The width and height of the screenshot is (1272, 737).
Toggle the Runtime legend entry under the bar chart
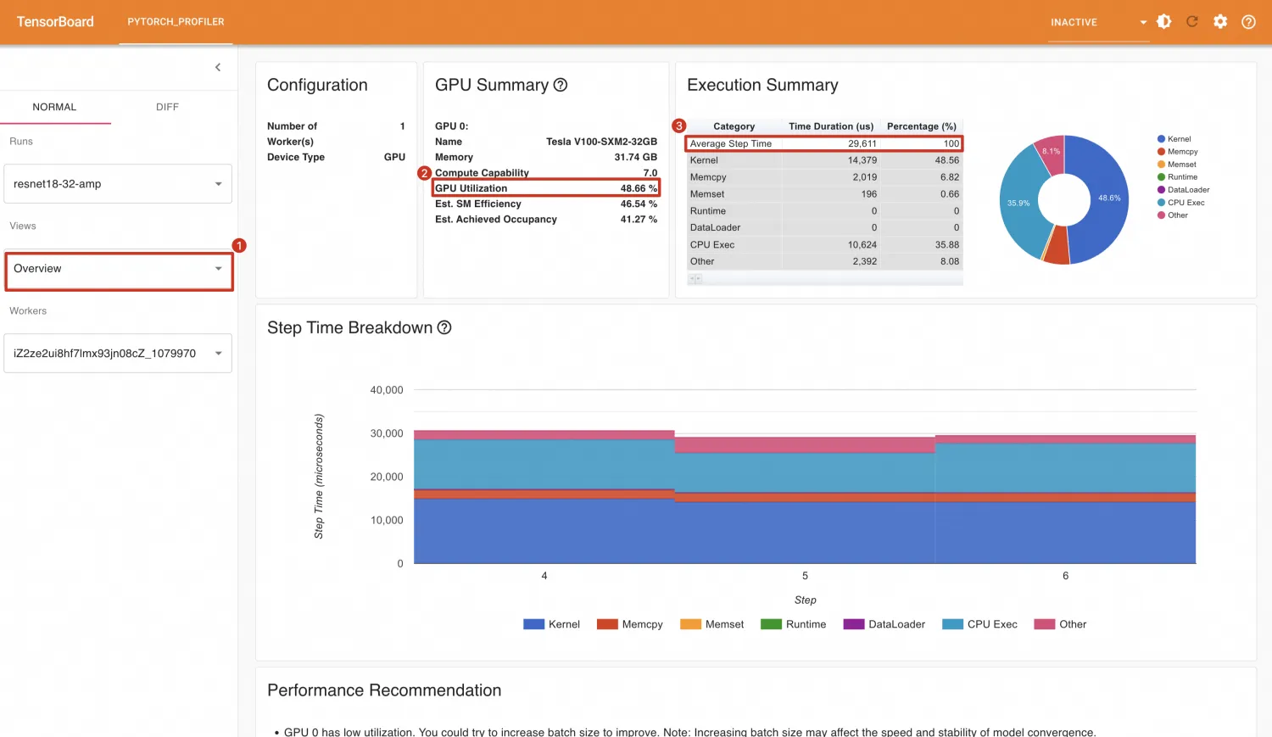coord(794,624)
